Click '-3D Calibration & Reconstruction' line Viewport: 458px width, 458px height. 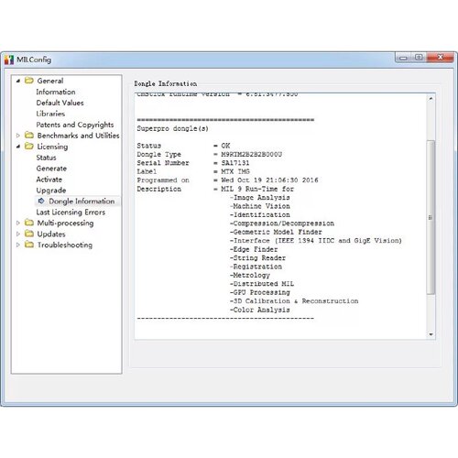[294, 300]
